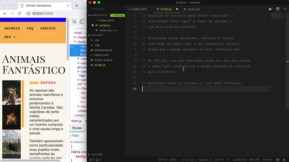Viewport: 289px width, 162px height.
Task: Open the FAQ nav link
Action: tap(30, 28)
